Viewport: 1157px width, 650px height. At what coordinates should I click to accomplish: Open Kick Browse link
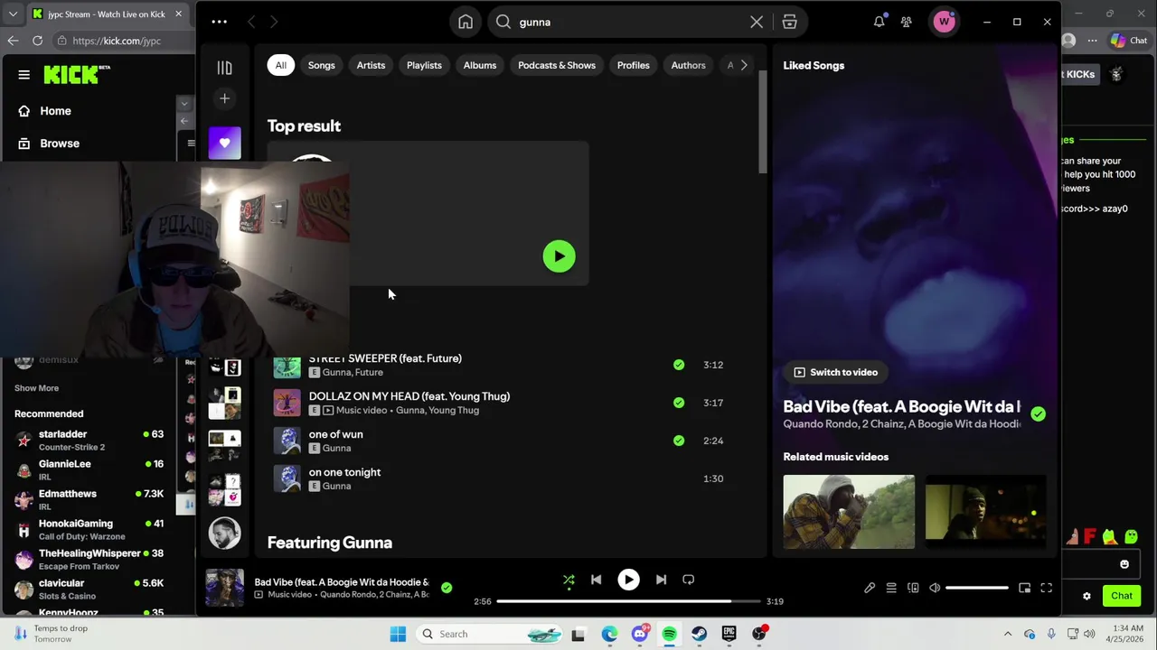point(49,144)
